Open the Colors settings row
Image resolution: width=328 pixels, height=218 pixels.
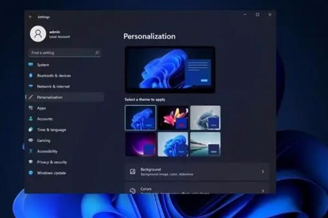pos(197,188)
